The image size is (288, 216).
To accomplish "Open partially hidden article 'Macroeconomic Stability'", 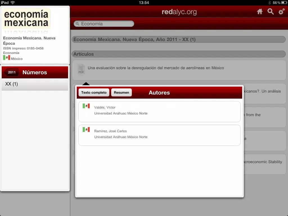I will [x=265, y=164].
